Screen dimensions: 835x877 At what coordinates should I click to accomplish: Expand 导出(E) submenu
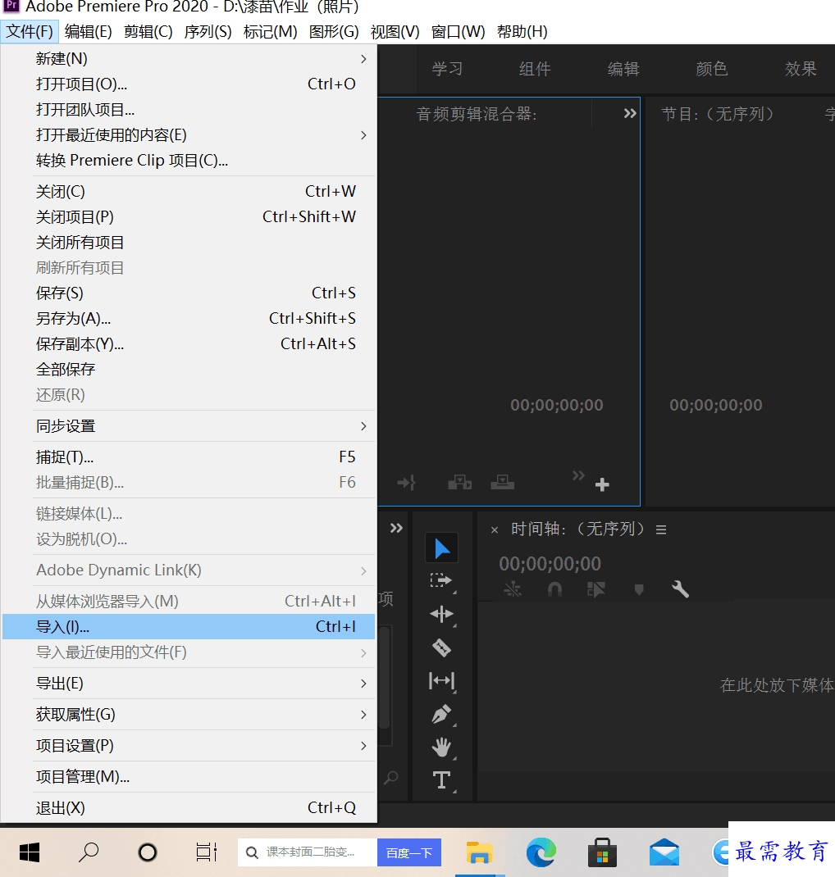click(189, 684)
